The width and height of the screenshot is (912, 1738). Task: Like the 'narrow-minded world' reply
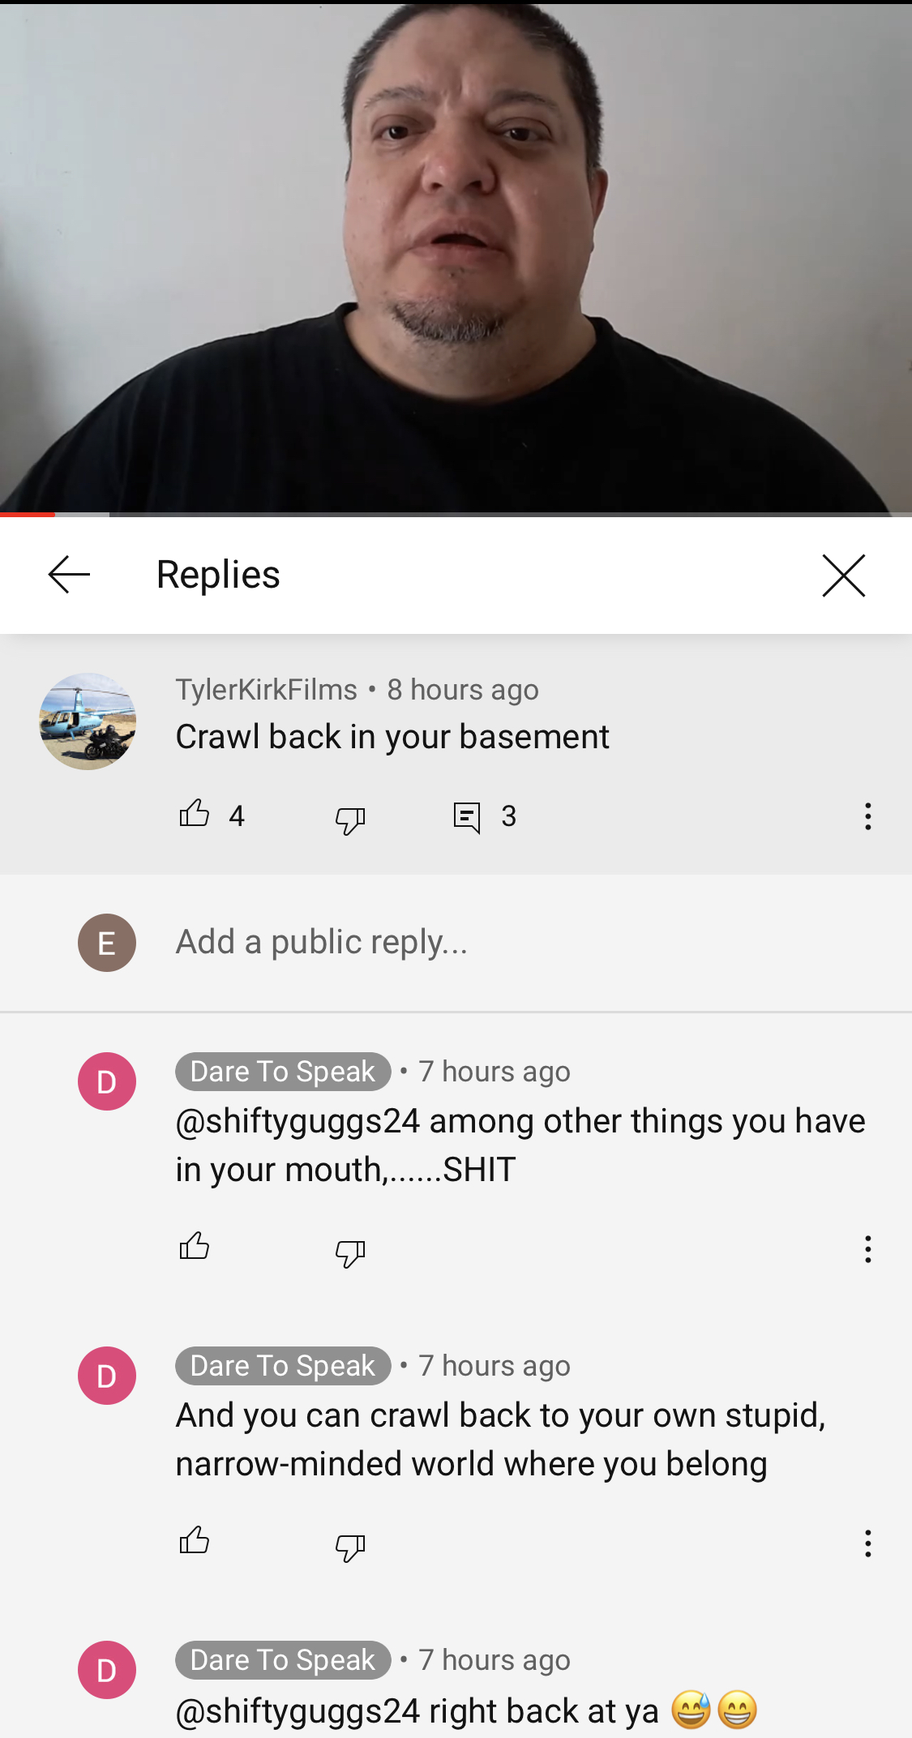pos(195,1540)
